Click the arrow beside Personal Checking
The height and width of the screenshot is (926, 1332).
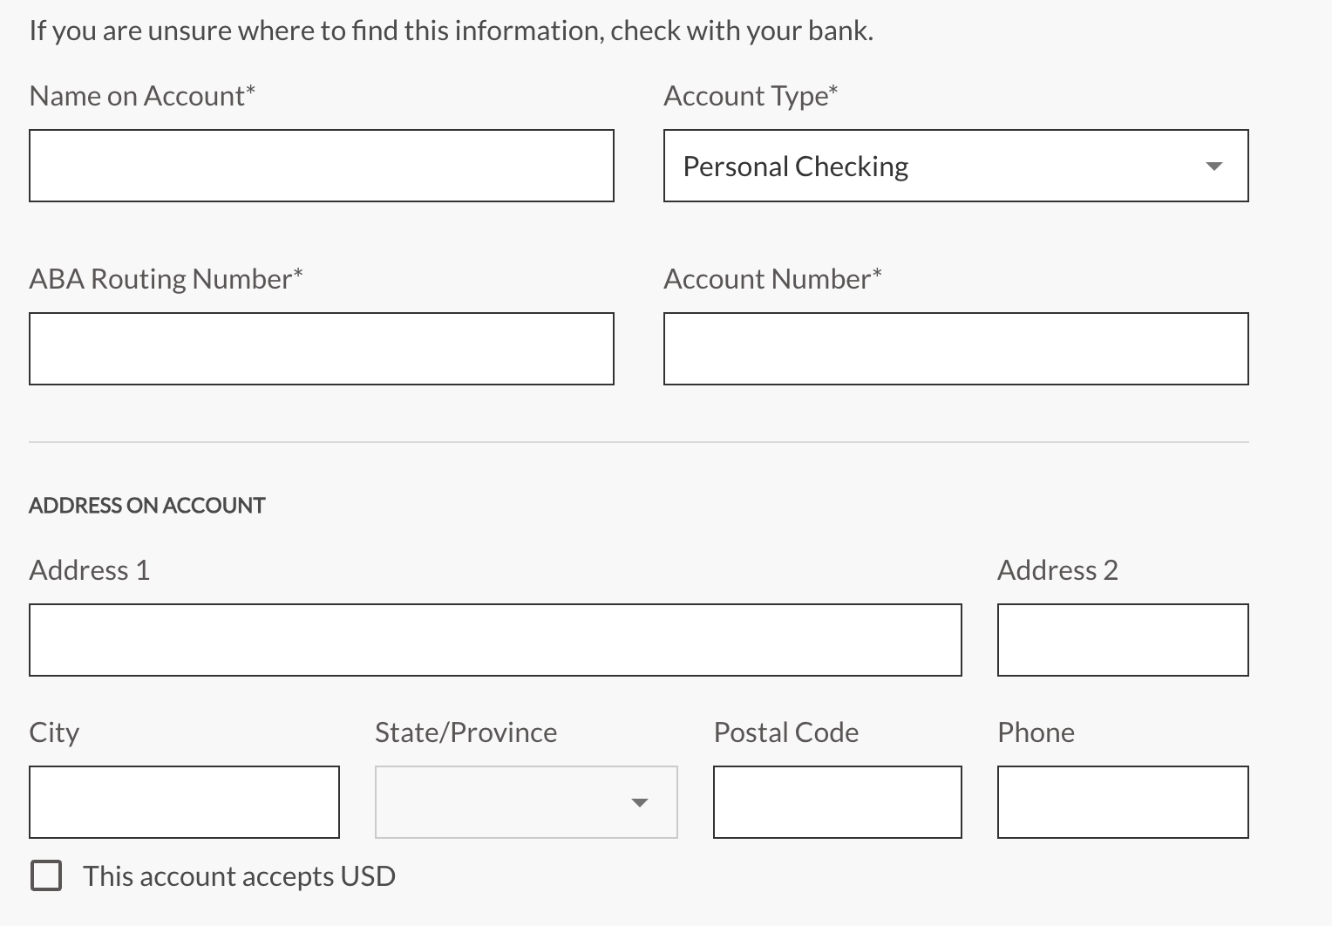(1213, 167)
